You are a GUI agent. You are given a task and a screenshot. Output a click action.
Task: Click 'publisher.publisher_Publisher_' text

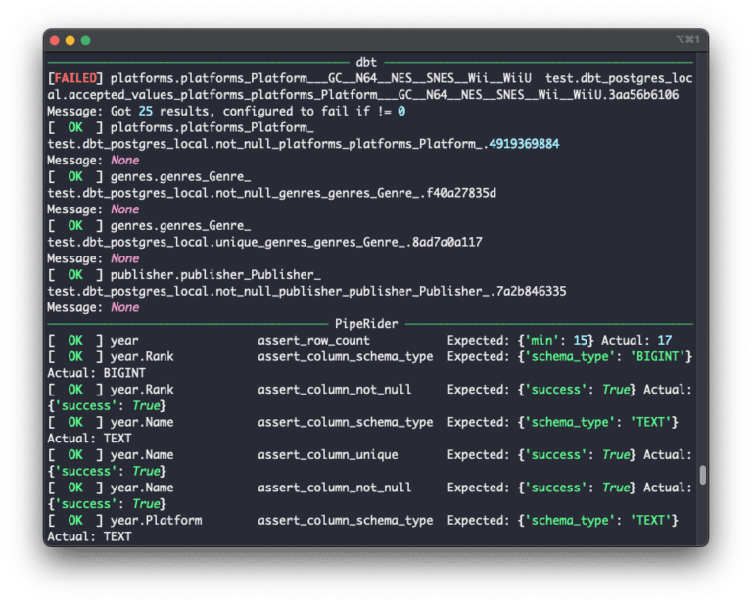point(215,275)
